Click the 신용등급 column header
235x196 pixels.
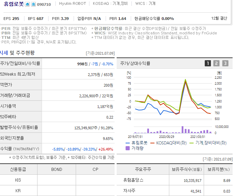pyautogui.click(x=18, y=169)
